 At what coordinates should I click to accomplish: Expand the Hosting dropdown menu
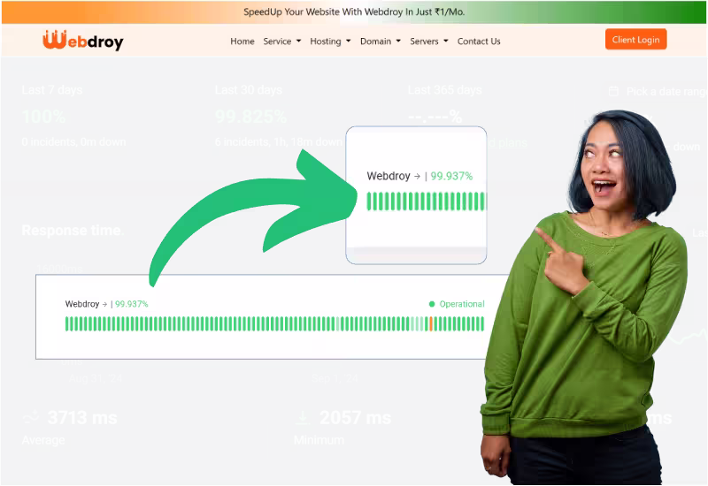[x=330, y=42]
